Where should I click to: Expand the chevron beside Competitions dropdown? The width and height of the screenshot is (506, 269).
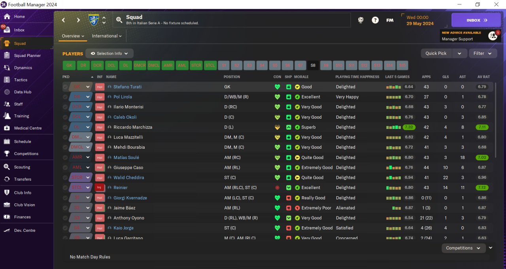point(491,248)
